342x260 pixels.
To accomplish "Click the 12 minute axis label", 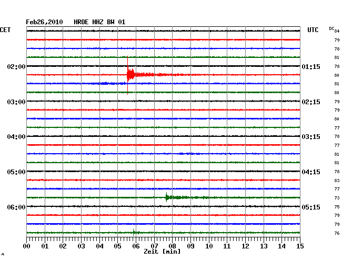I will pyautogui.click(x=245, y=246).
